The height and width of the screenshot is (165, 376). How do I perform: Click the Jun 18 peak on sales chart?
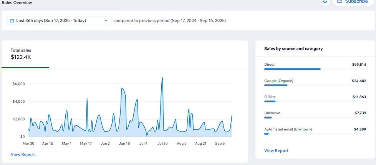pyautogui.click(x=122, y=88)
